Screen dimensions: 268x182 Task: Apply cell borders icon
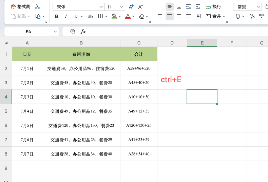101,16
